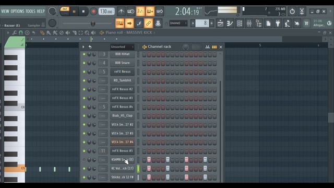Toggle typing keyboard to piano
The height and width of the screenshot is (188, 334).
(120, 23)
